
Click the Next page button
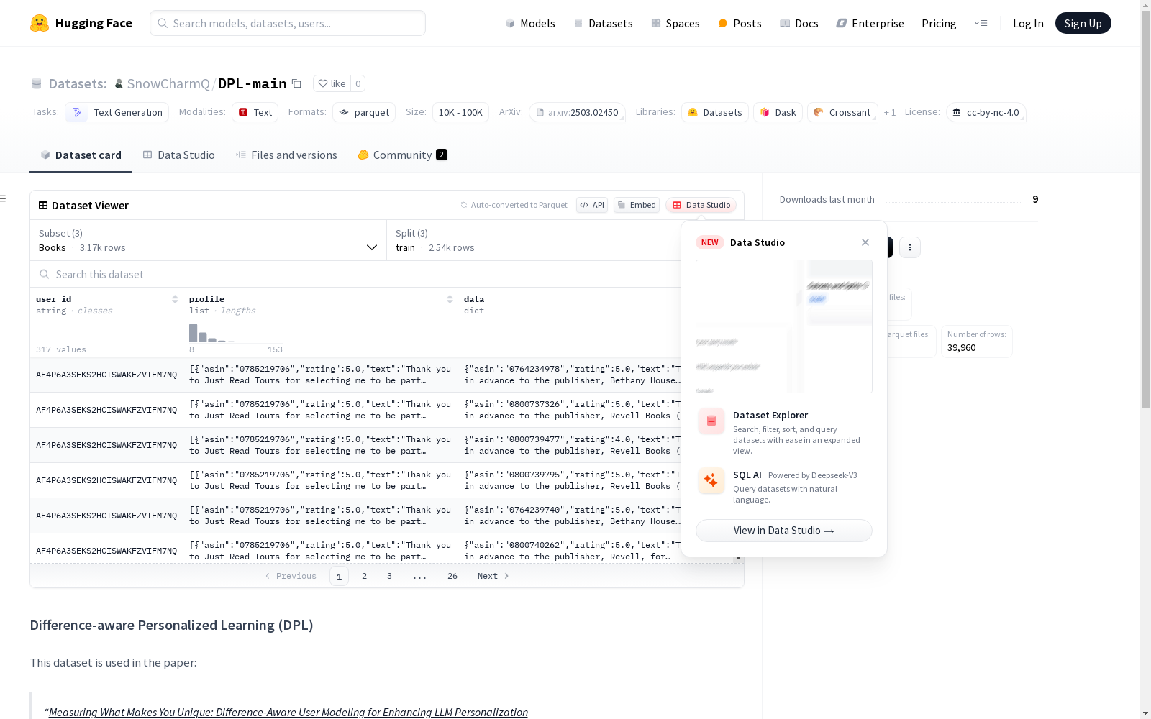493,576
